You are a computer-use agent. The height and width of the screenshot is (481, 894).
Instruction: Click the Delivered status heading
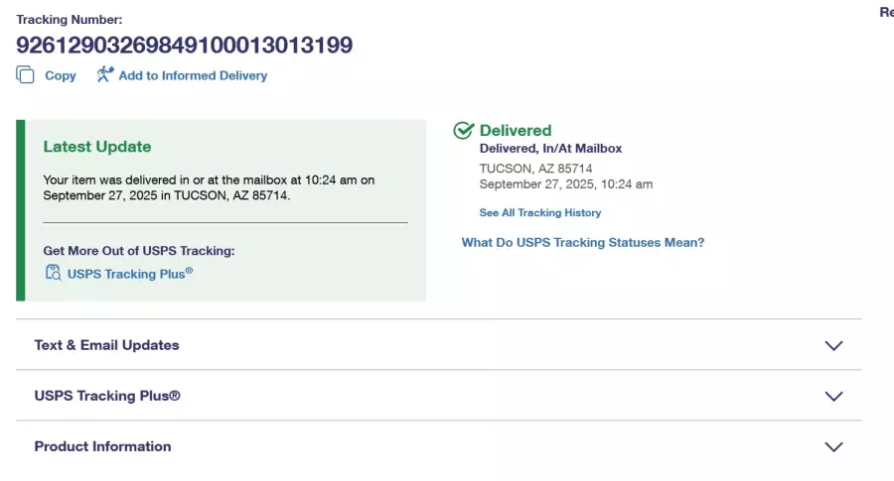[516, 130]
